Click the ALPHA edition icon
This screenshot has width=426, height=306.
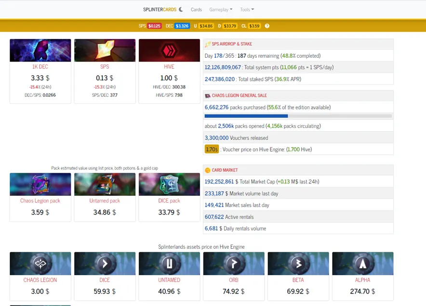[363, 263]
